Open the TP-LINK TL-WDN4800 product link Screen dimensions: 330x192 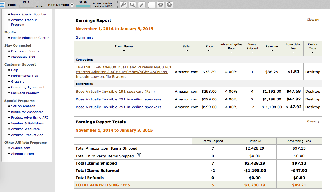124,72
